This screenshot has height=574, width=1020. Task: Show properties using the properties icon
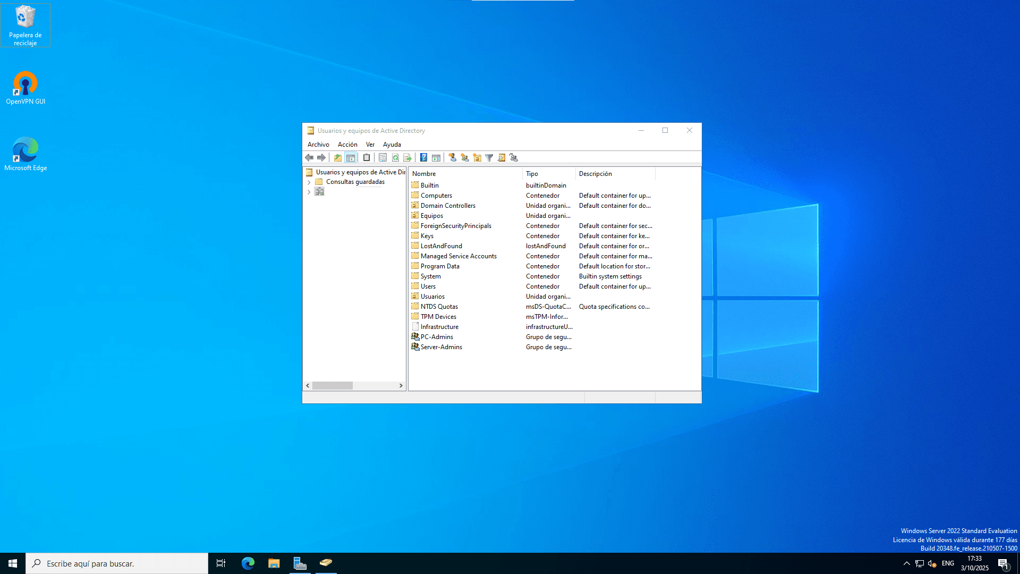383,157
